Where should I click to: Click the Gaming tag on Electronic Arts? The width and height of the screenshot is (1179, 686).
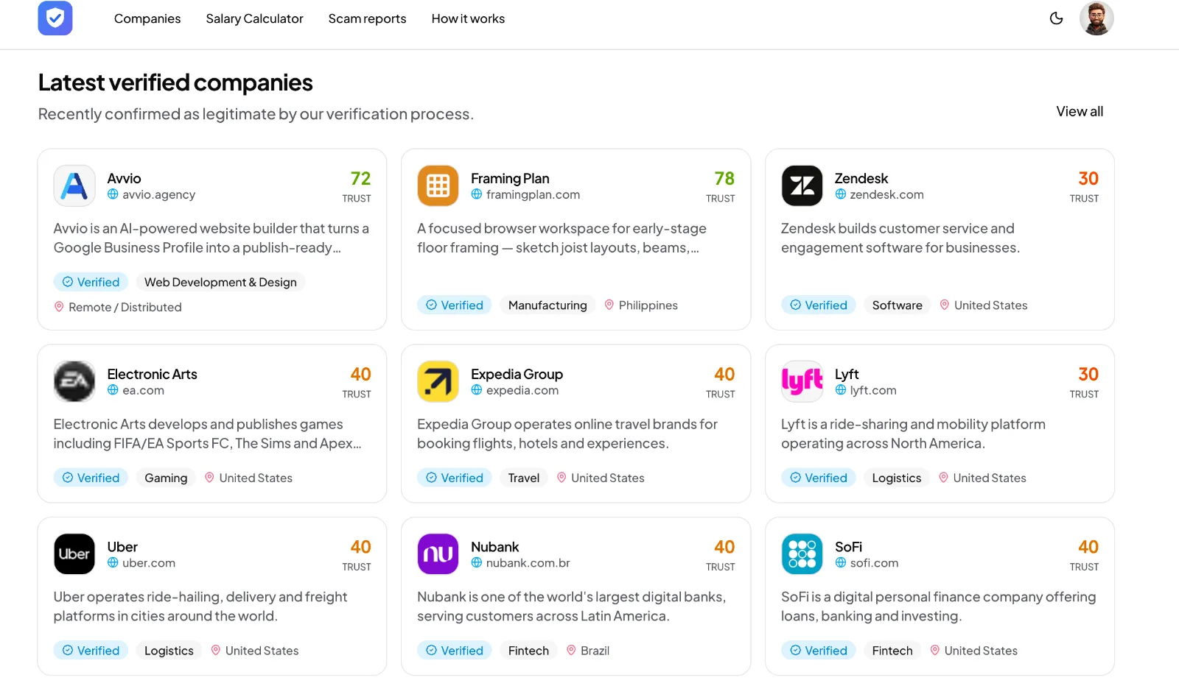tap(166, 478)
